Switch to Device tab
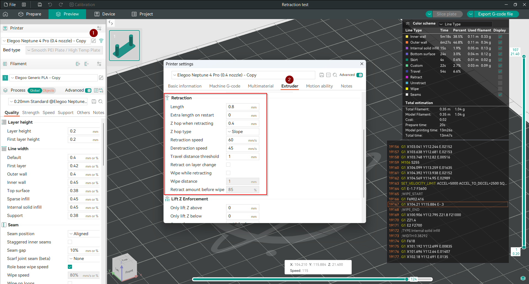Viewport: 529px width, 284px height. (105, 14)
